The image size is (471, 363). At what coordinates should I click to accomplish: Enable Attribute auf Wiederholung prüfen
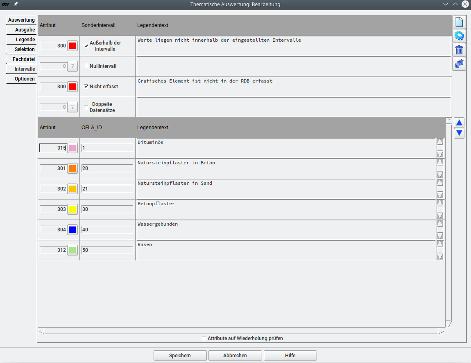click(204, 338)
